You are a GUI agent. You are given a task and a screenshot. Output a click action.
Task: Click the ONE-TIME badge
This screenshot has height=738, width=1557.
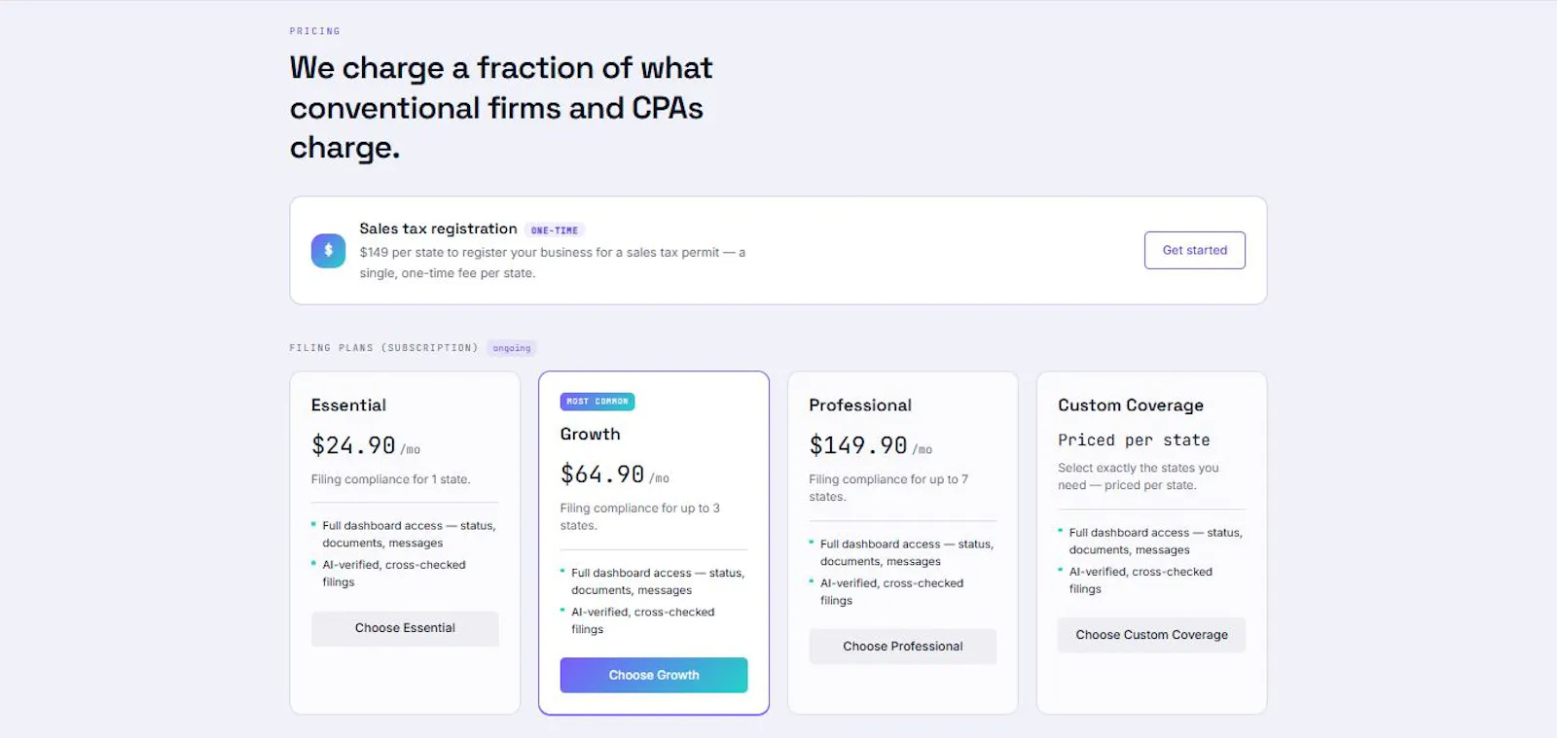pyautogui.click(x=555, y=230)
